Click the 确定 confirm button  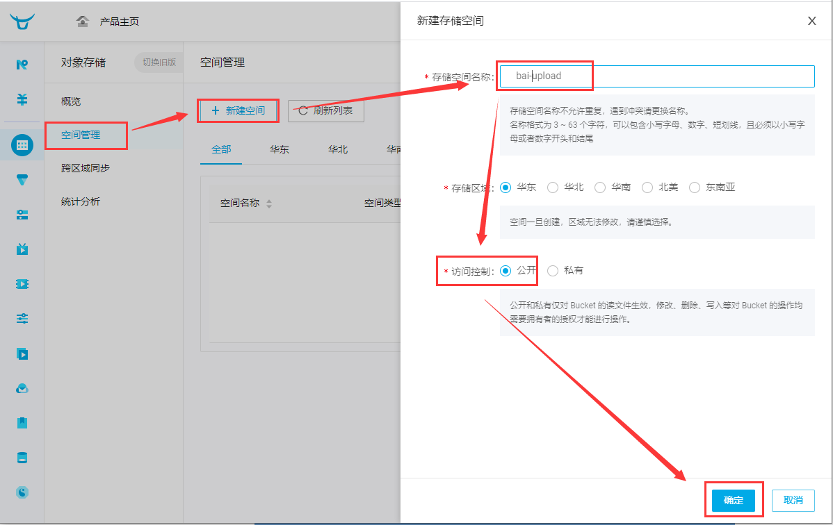click(733, 501)
